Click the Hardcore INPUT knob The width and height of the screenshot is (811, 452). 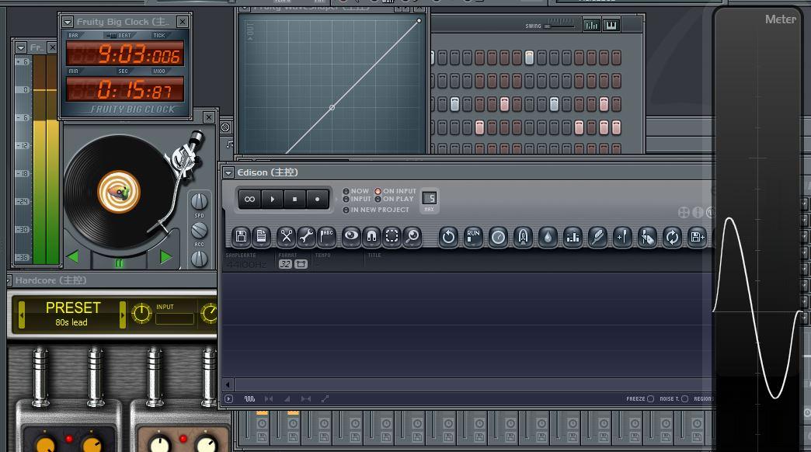tap(141, 314)
